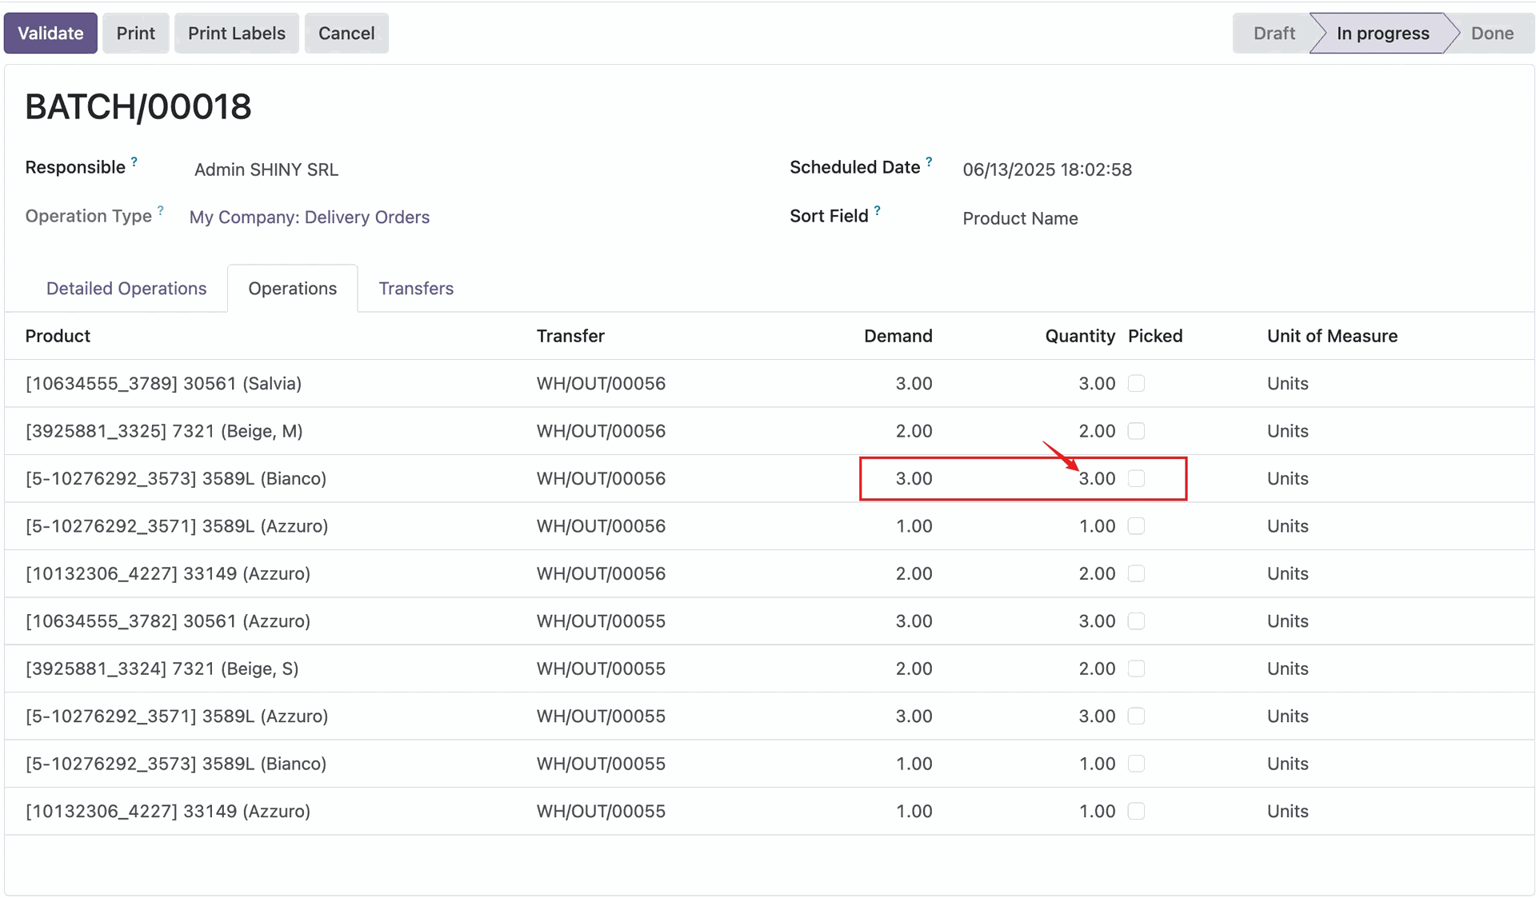Check Picked for 7321 (Beige, S) row
This screenshot has width=1536, height=898.
coord(1136,669)
